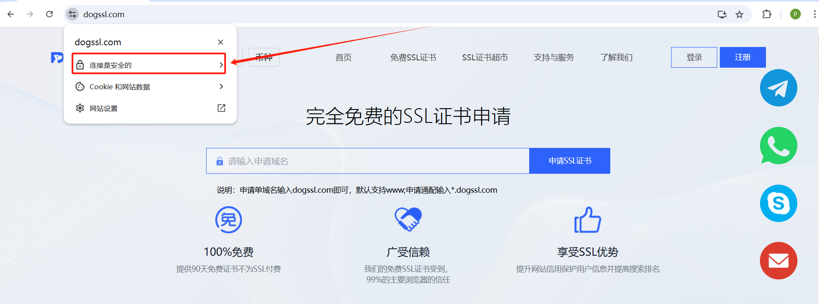Viewport: 819px width, 304px height.
Task: Click the blue lock icon in domain field
Action: coord(220,161)
